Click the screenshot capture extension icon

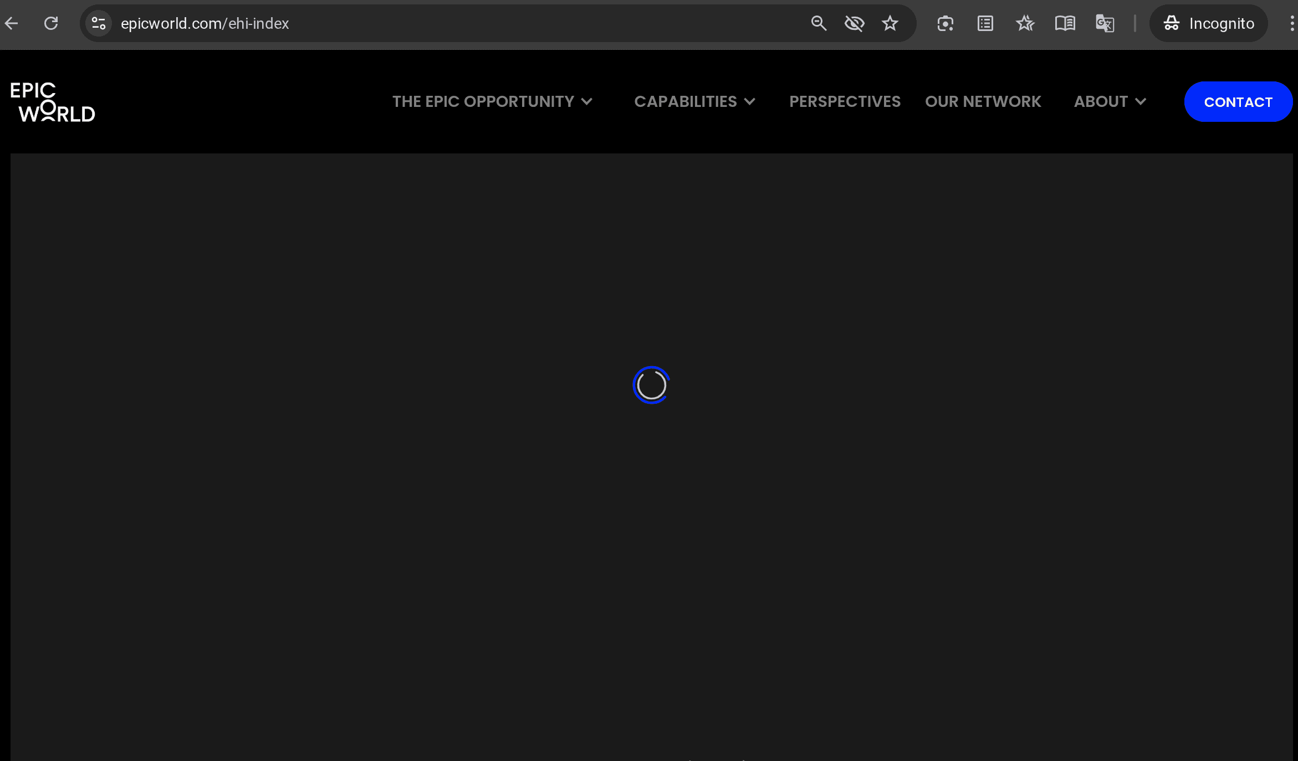(x=946, y=23)
